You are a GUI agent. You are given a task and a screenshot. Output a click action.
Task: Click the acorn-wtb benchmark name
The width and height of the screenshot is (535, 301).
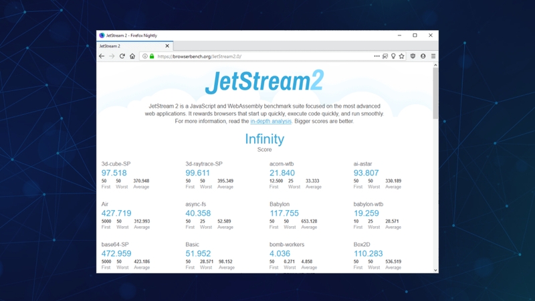click(282, 164)
